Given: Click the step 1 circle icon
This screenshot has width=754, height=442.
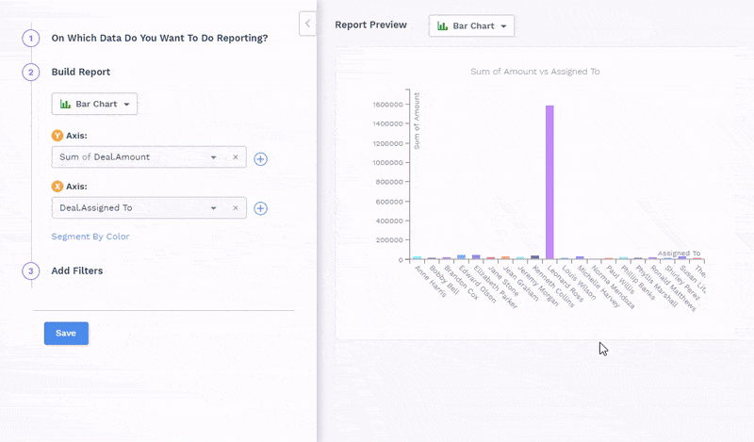Looking at the screenshot, I should 30,39.
